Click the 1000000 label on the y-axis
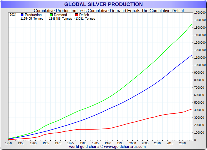 click(x=200, y=65)
